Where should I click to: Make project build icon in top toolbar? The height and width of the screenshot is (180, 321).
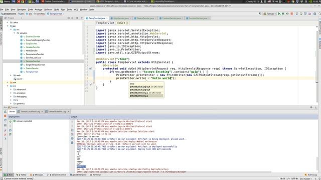point(260,13)
